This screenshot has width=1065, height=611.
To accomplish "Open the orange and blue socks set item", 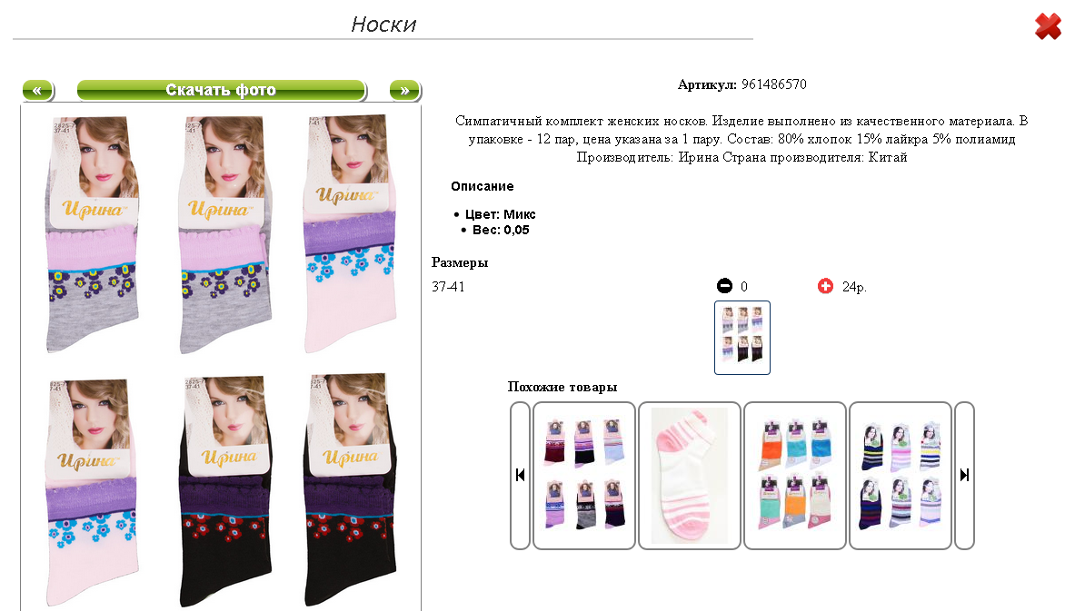I will click(795, 475).
